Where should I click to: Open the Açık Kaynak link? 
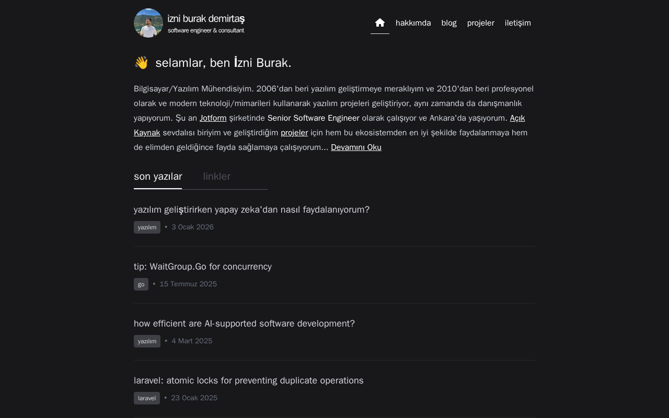point(329,125)
